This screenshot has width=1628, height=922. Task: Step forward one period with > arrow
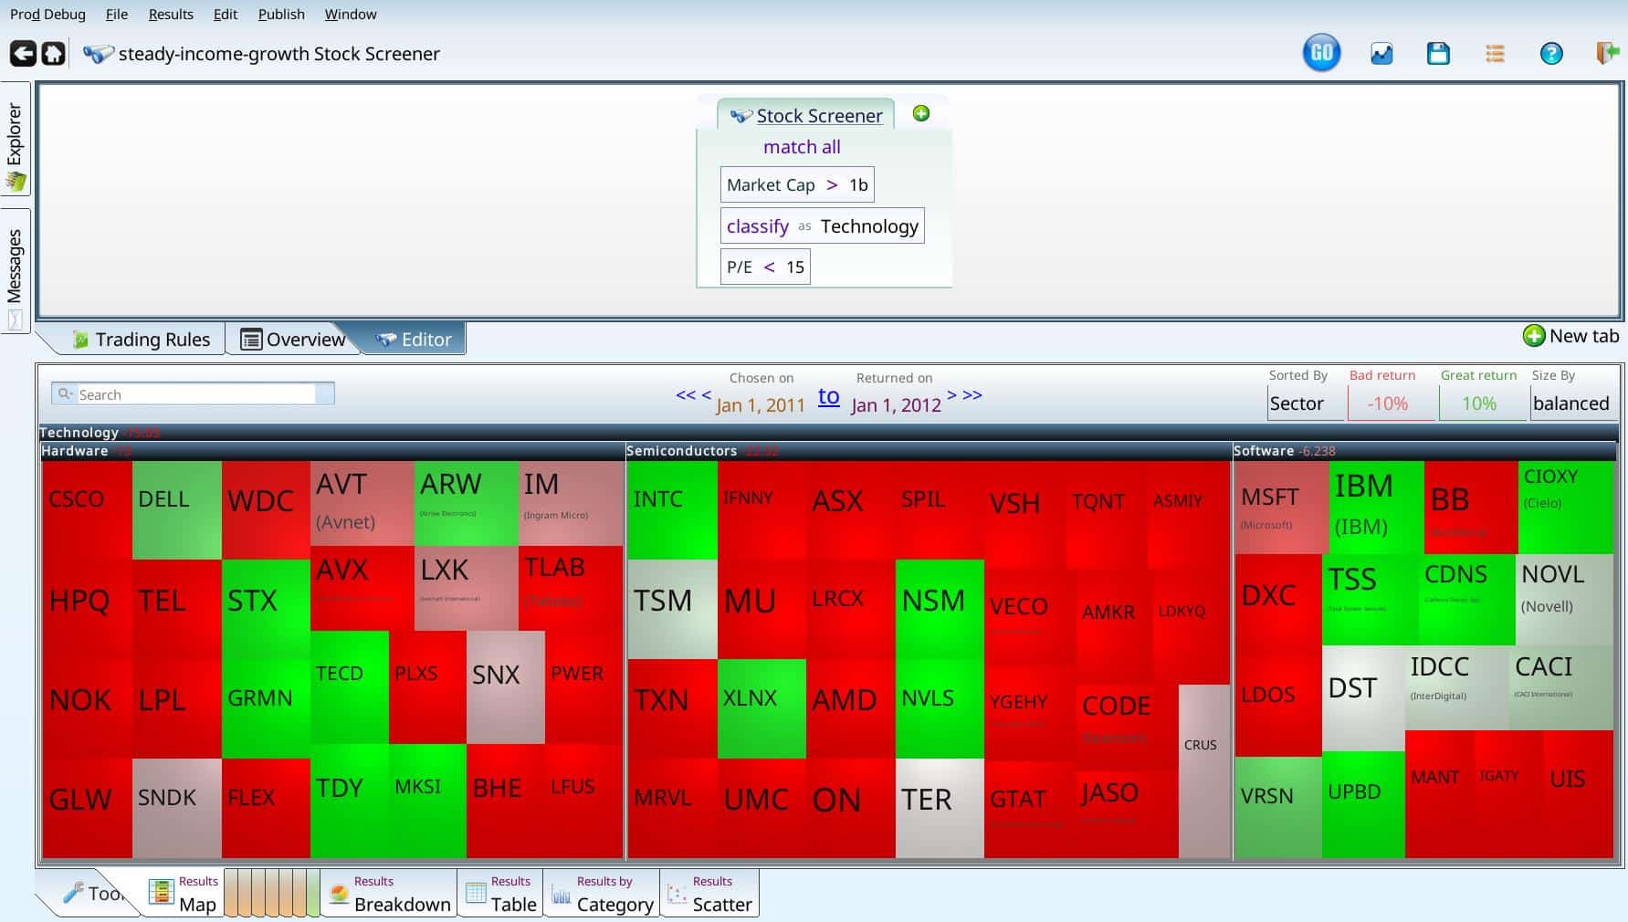951,395
